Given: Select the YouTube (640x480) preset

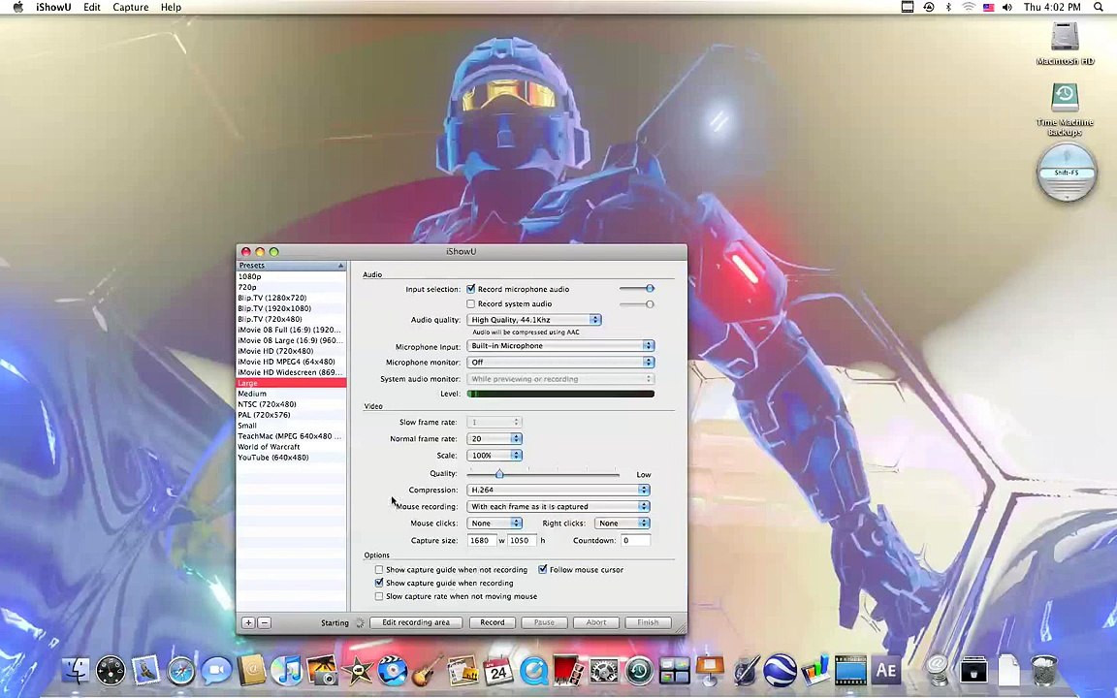Looking at the screenshot, I should (x=291, y=458).
